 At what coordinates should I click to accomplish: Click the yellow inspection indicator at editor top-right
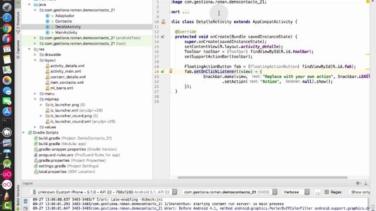368,1
